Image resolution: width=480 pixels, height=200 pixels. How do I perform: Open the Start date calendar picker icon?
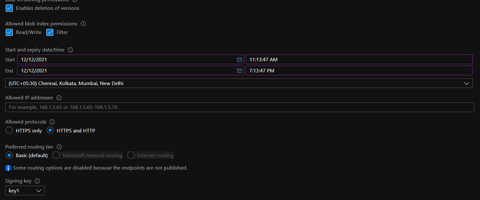point(239,60)
